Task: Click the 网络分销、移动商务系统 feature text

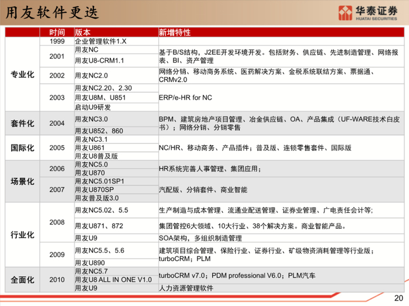Action: (x=266, y=75)
